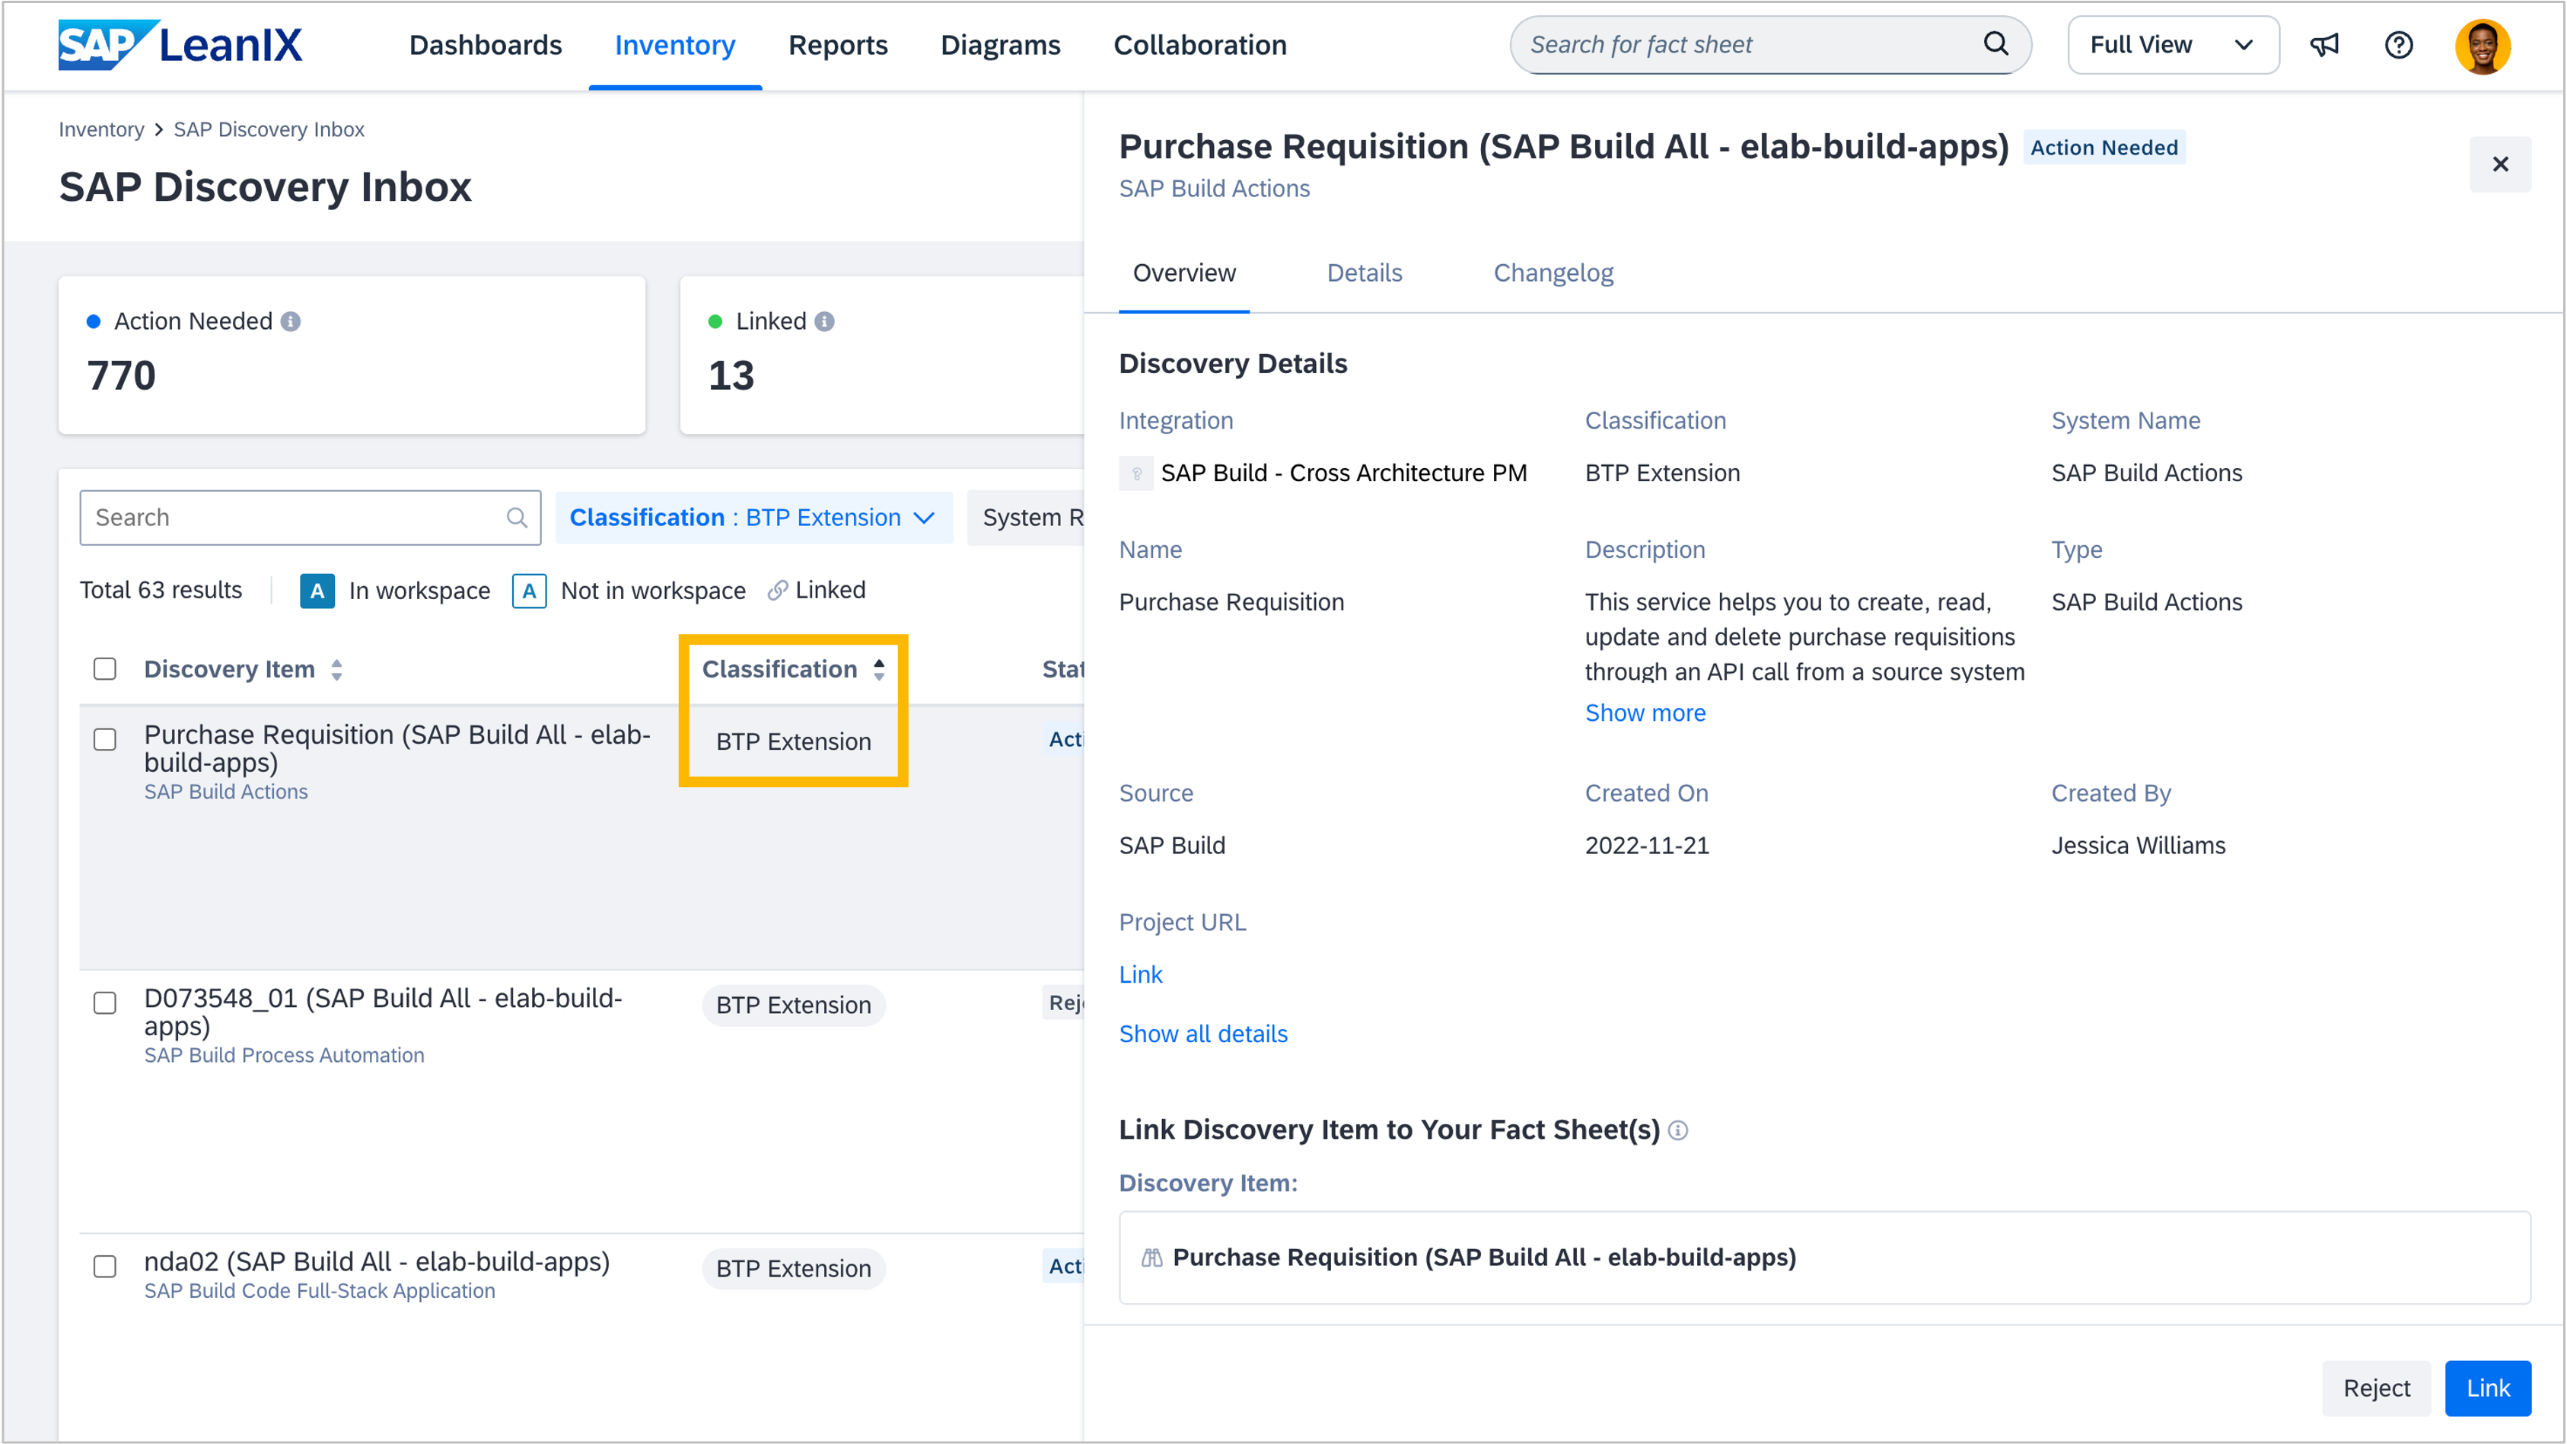The height and width of the screenshot is (1444, 2567).
Task: Click BTP Extension tag in D073548_01 row
Action: tap(793, 1006)
